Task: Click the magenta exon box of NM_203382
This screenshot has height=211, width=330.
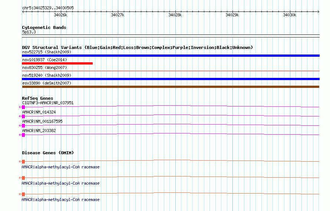Action: click(23, 135)
